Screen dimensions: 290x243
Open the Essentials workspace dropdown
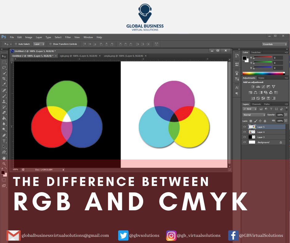click(x=275, y=44)
